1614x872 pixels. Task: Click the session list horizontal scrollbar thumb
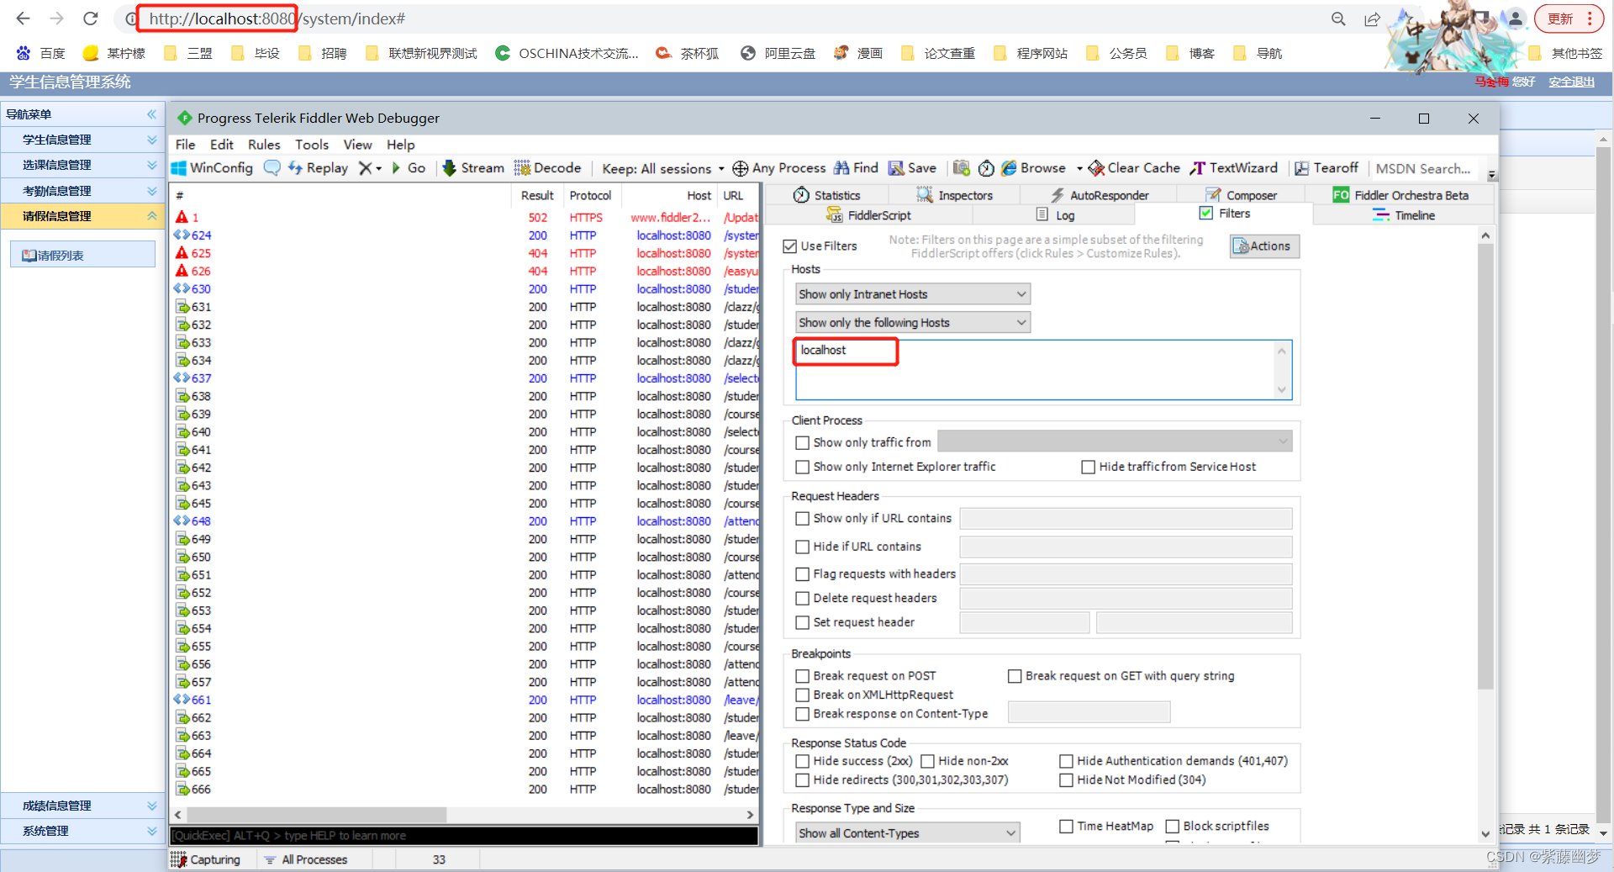(x=316, y=815)
